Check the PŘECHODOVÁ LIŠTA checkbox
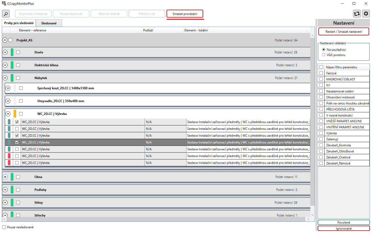This screenshot has height=233, width=372. 321,109
